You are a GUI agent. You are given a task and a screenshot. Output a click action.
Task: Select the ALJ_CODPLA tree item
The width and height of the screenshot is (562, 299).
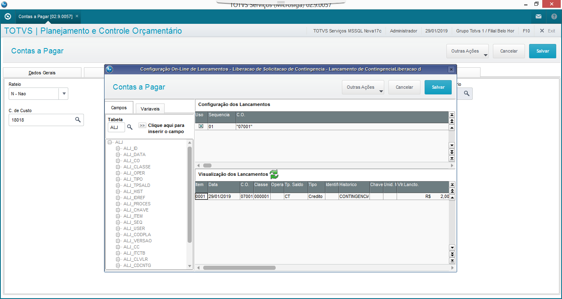pos(137,235)
